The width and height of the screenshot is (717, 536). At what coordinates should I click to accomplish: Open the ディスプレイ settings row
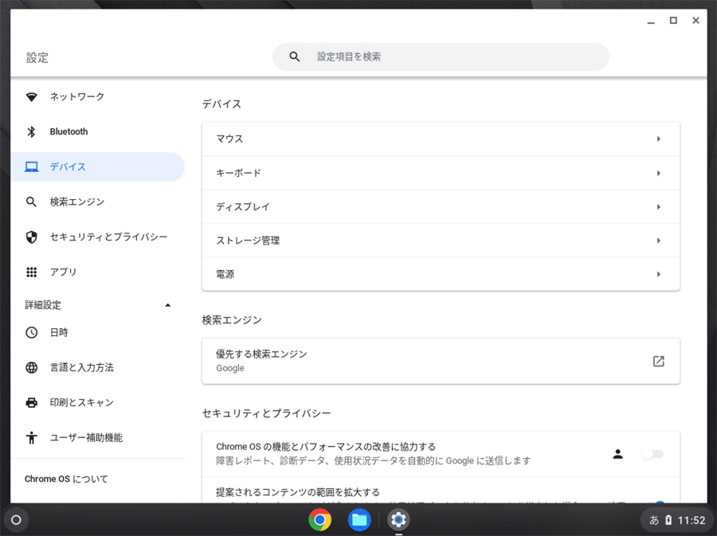440,207
